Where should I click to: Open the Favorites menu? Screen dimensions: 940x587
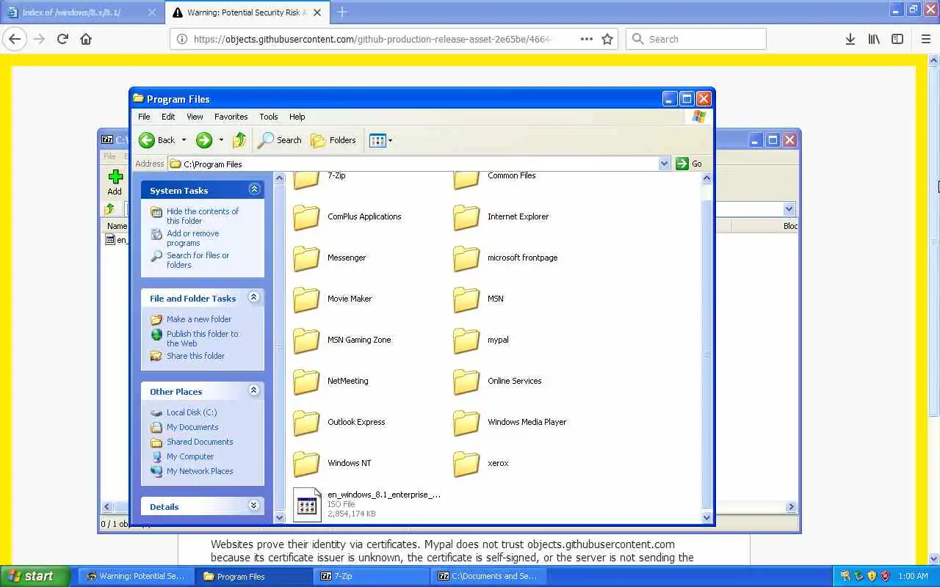point(231,117)
